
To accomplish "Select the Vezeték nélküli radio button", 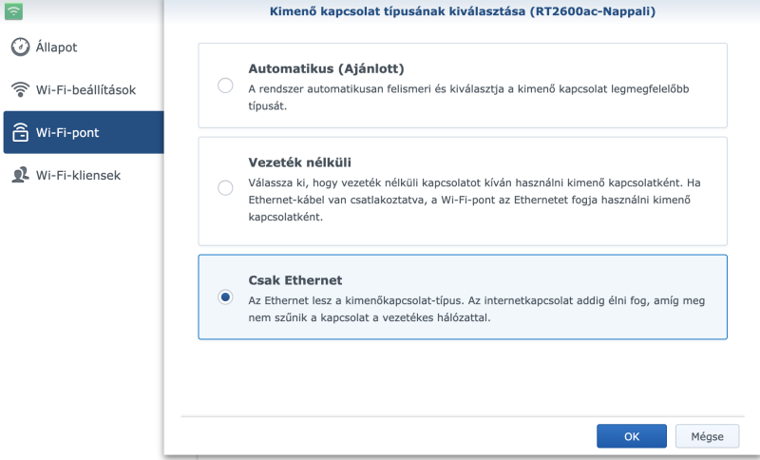I will point(225,188).
